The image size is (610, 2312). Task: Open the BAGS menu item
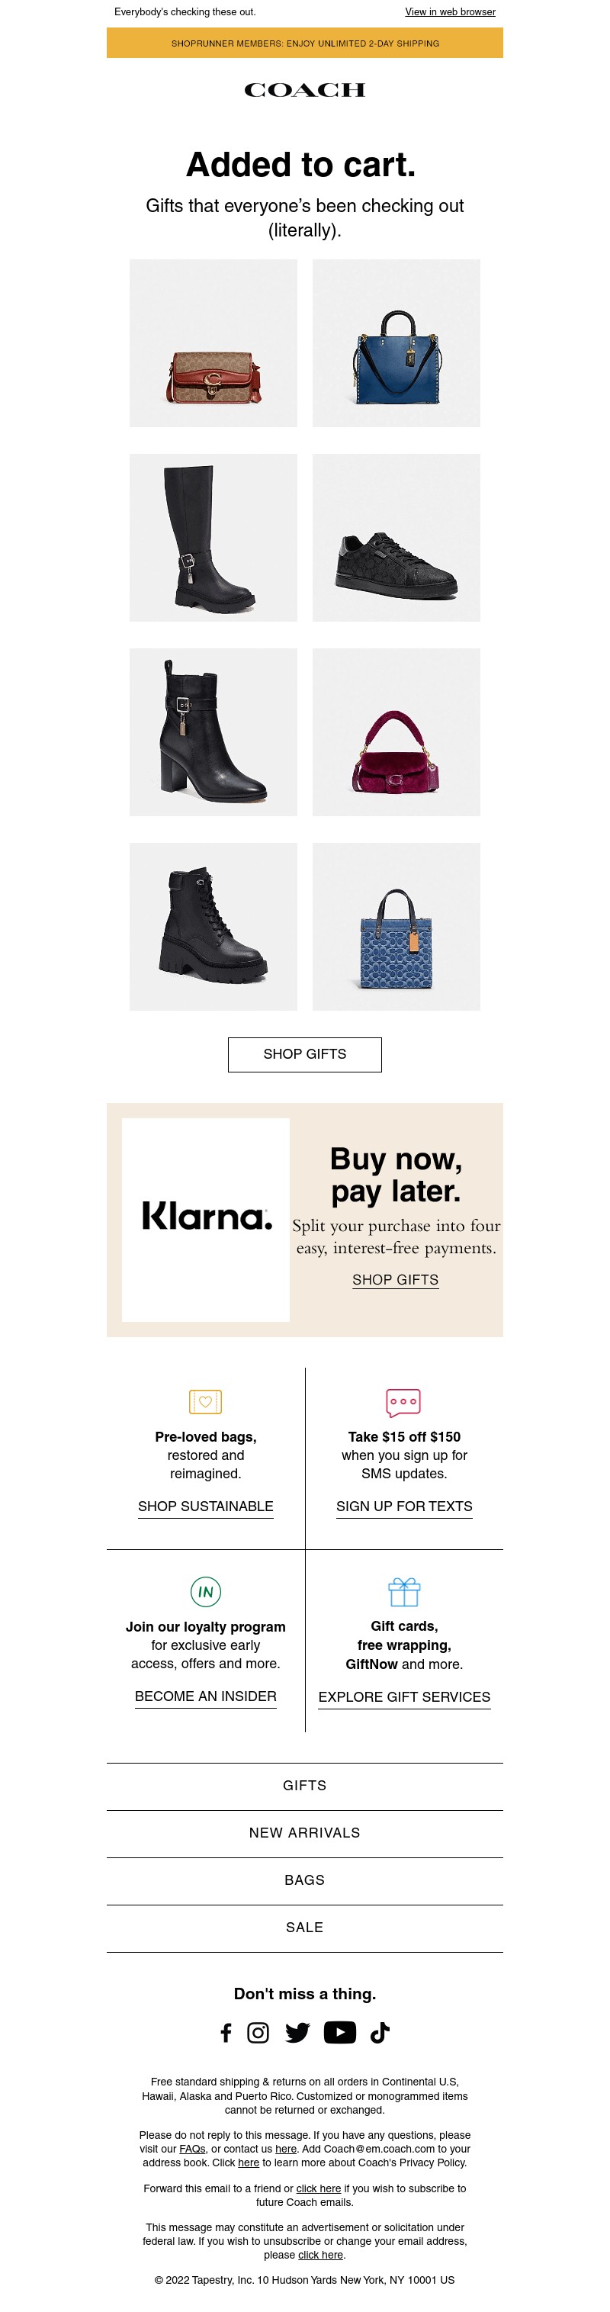pos(305,1880)
